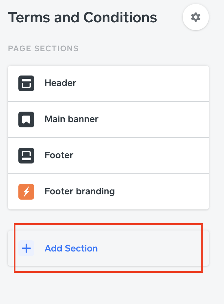Select the Footer label text

pos(59,155)
